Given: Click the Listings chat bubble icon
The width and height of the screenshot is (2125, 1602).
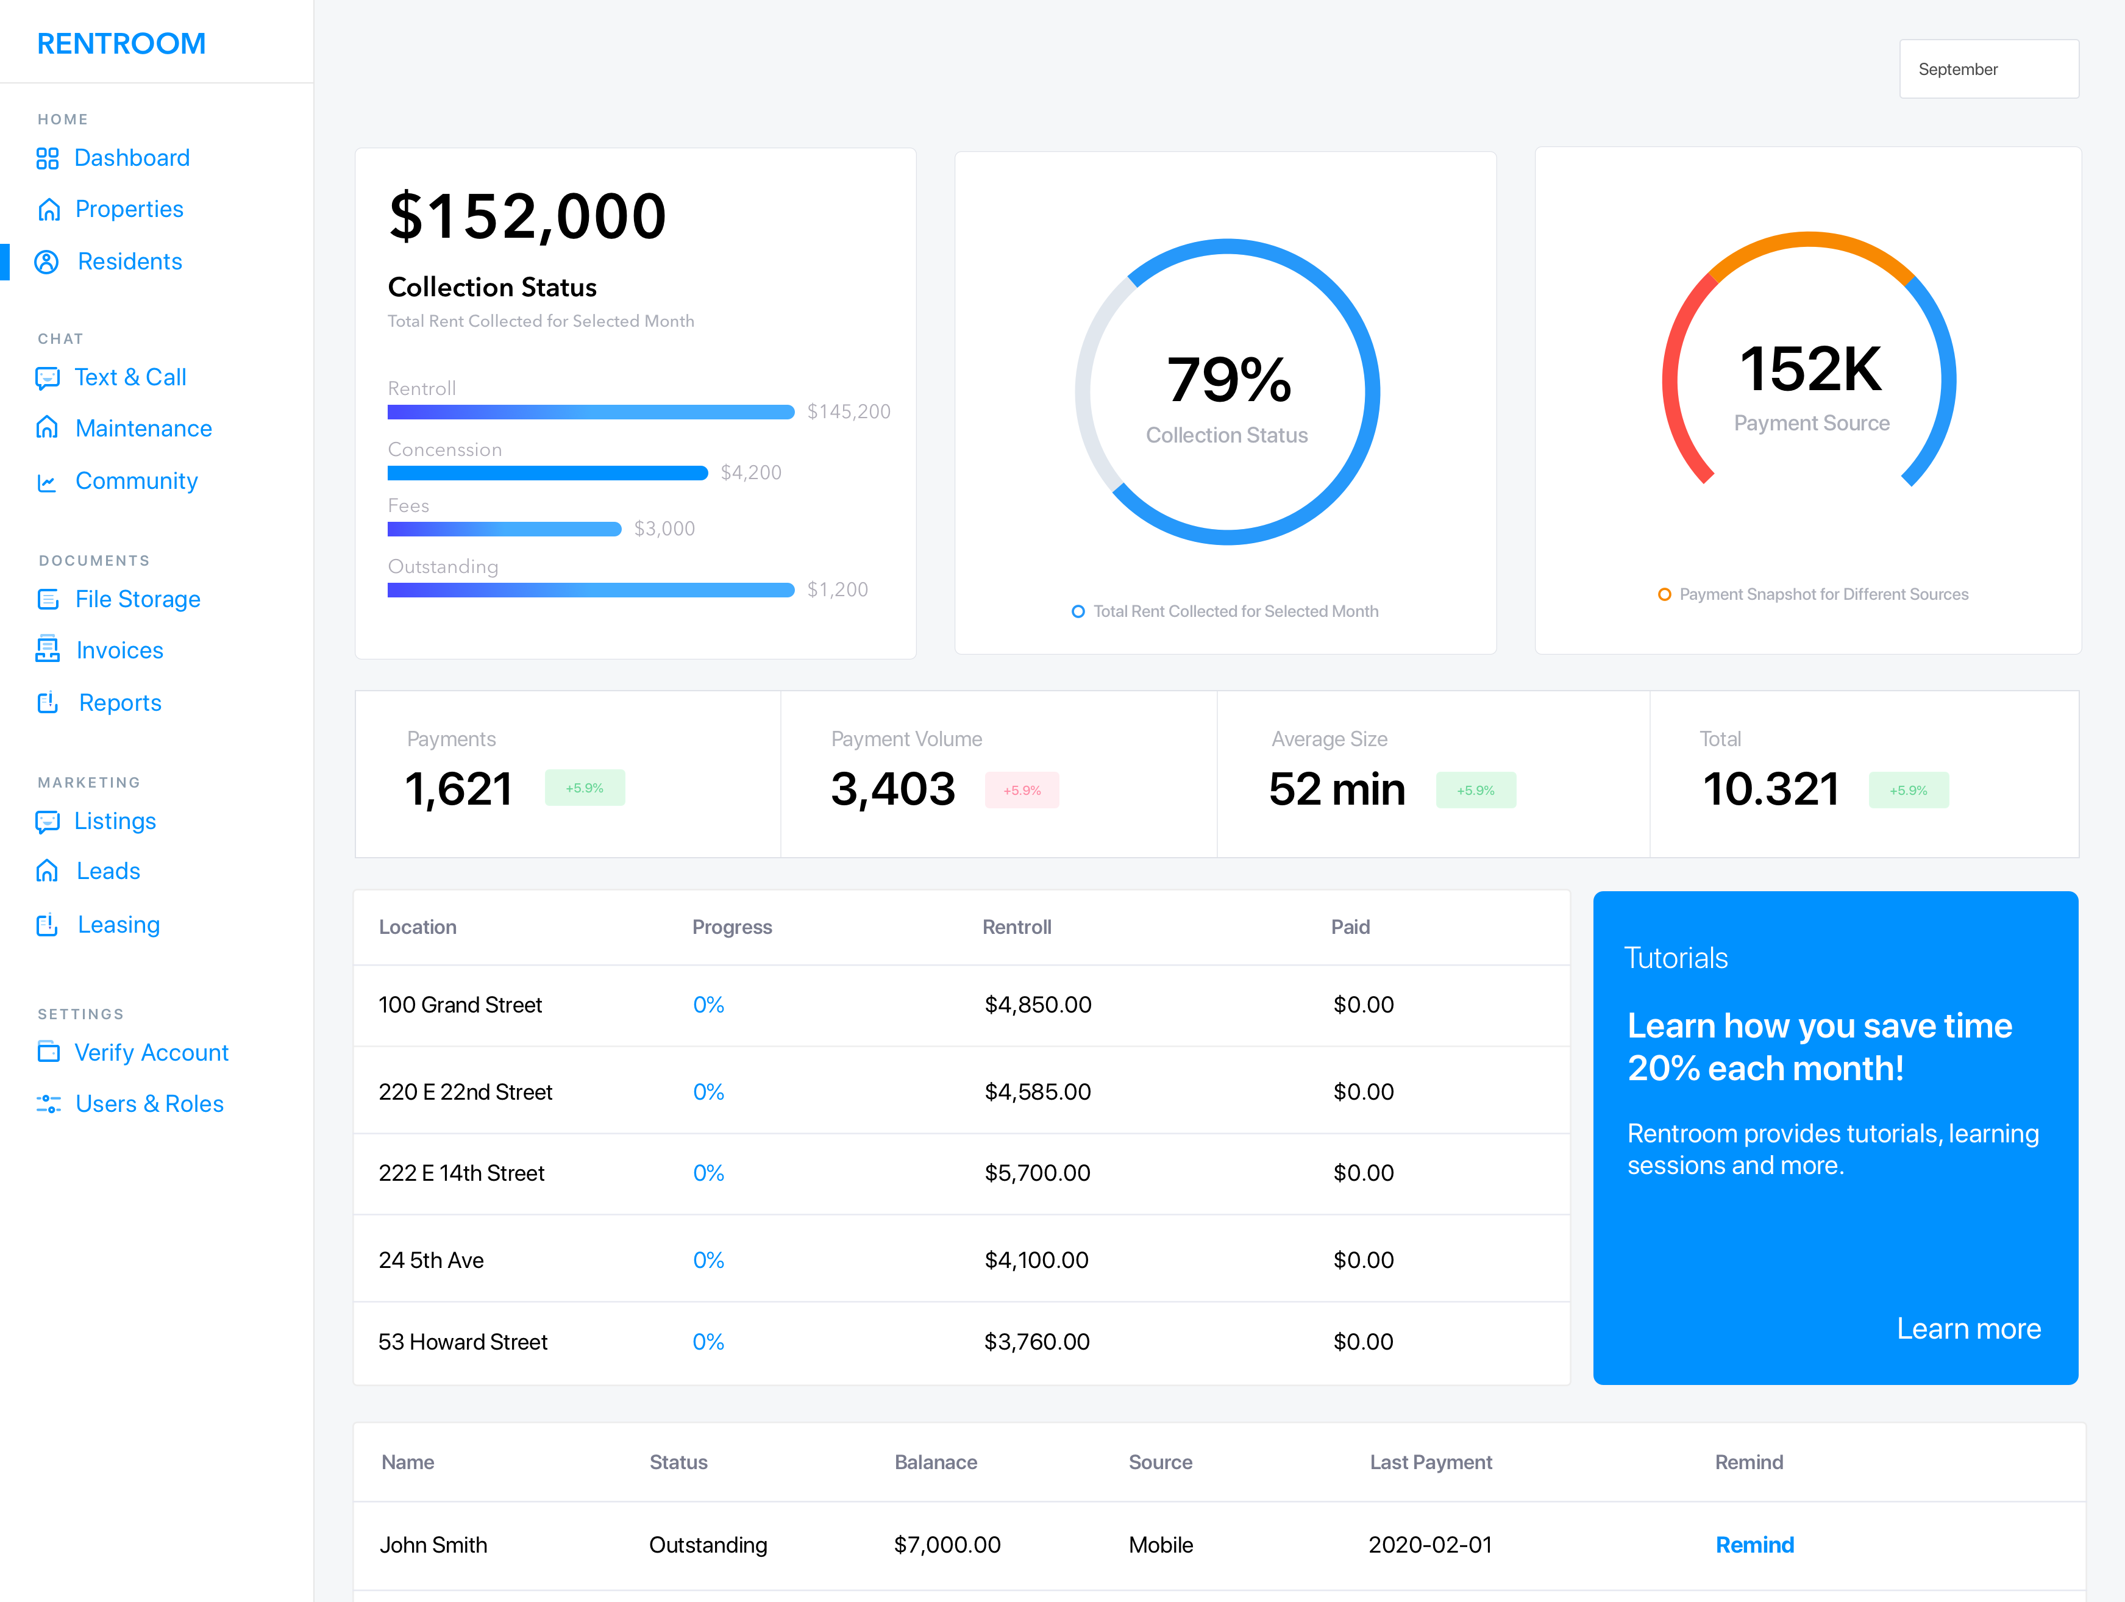Looking at the screenshot, I should [x=47, y=822].
